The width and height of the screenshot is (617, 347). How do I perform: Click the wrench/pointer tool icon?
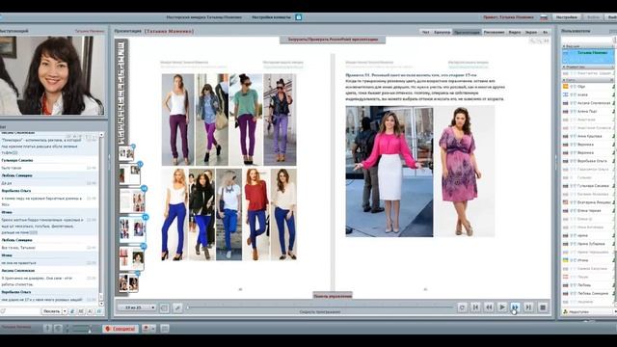coord(177,307)
